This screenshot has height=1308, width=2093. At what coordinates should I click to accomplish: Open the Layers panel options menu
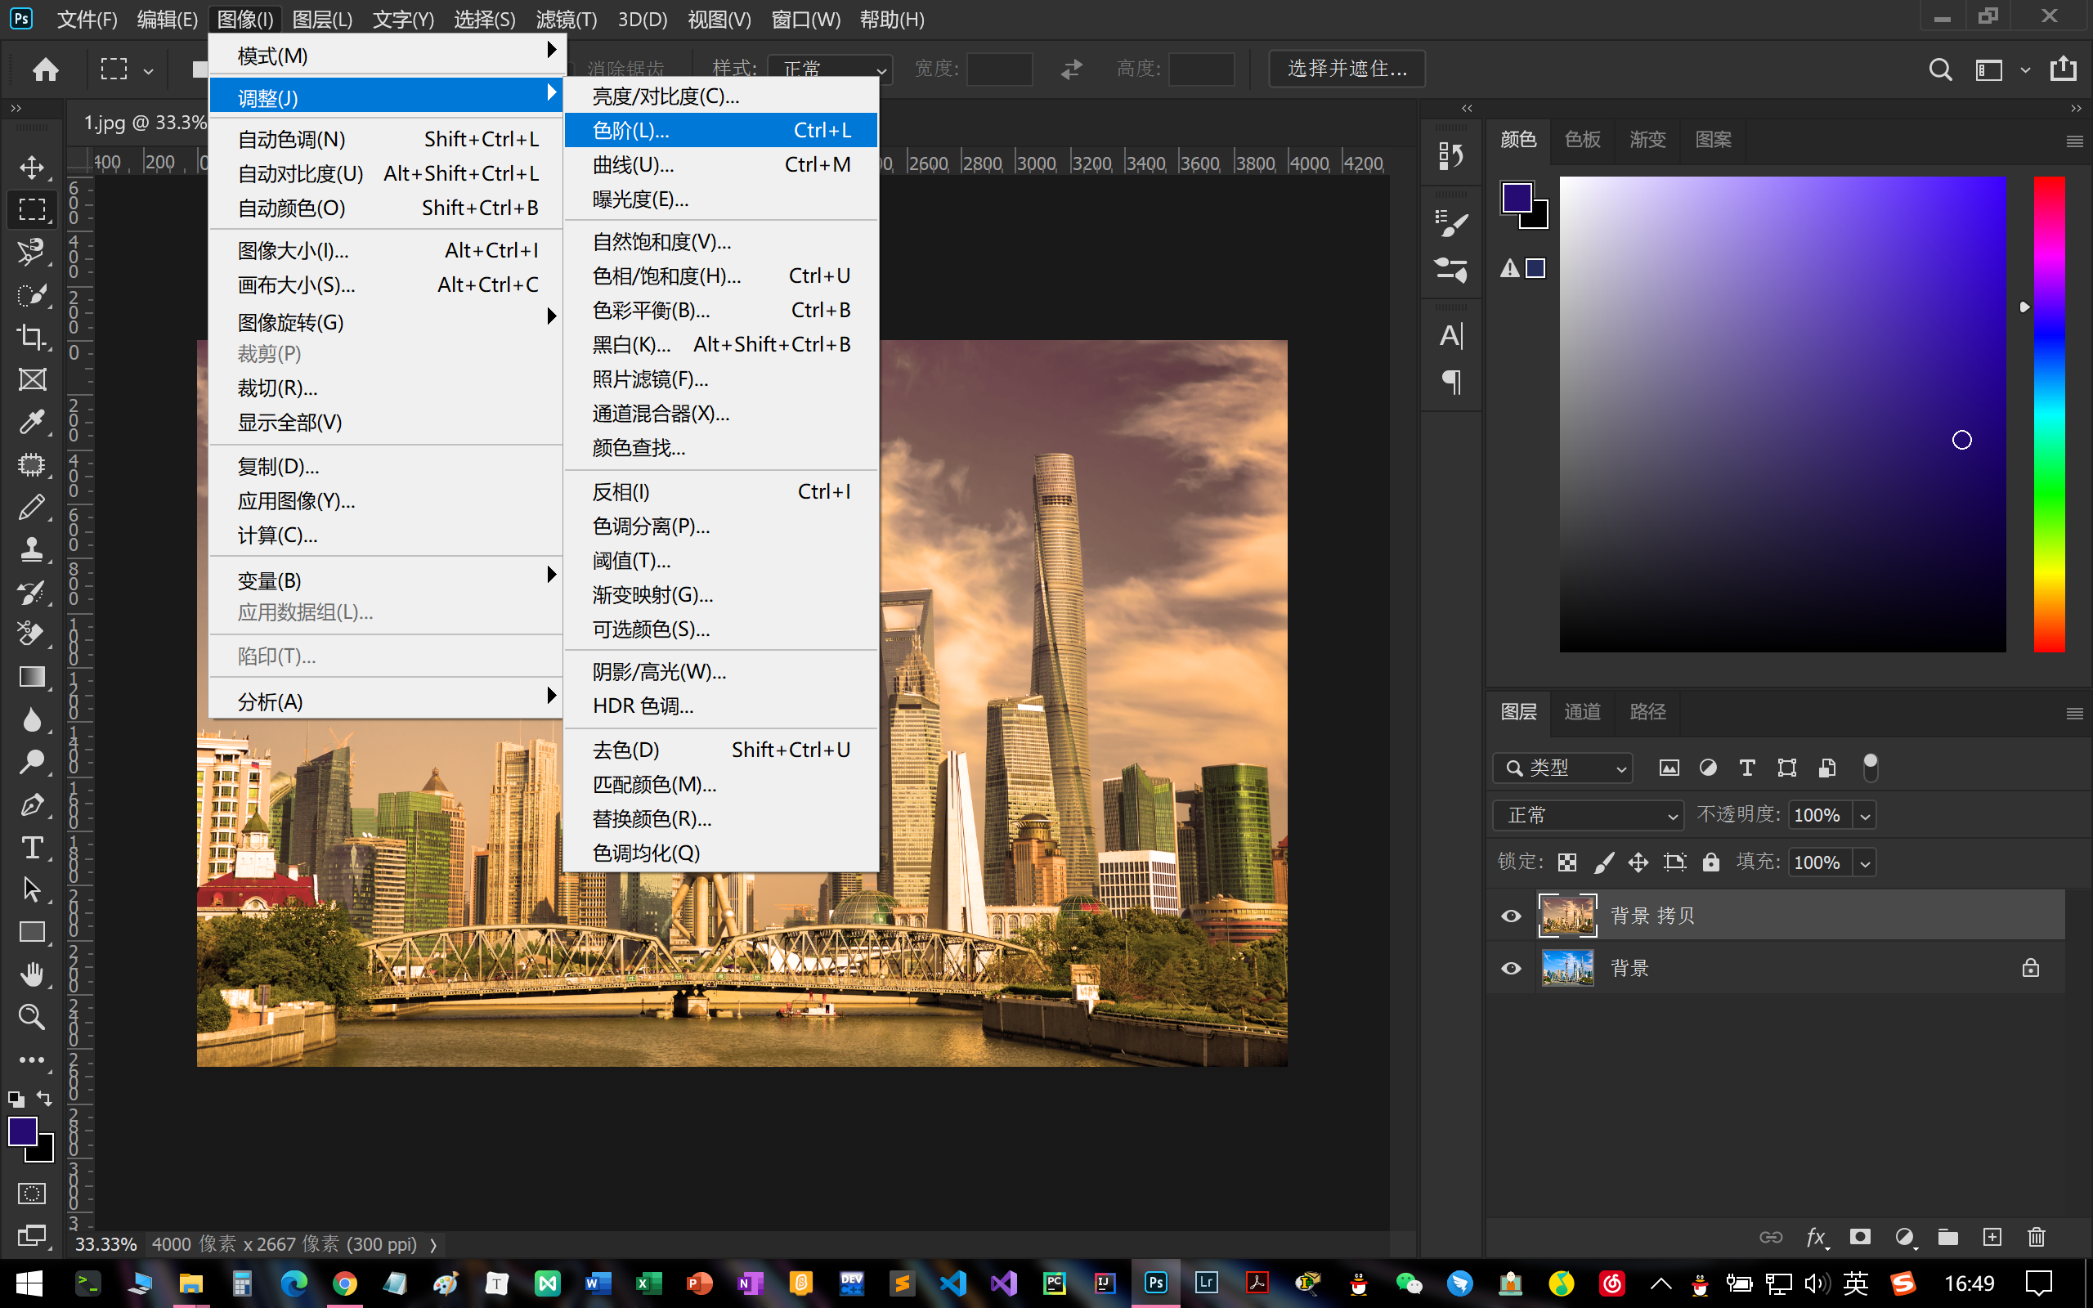tap(2074, 713)
